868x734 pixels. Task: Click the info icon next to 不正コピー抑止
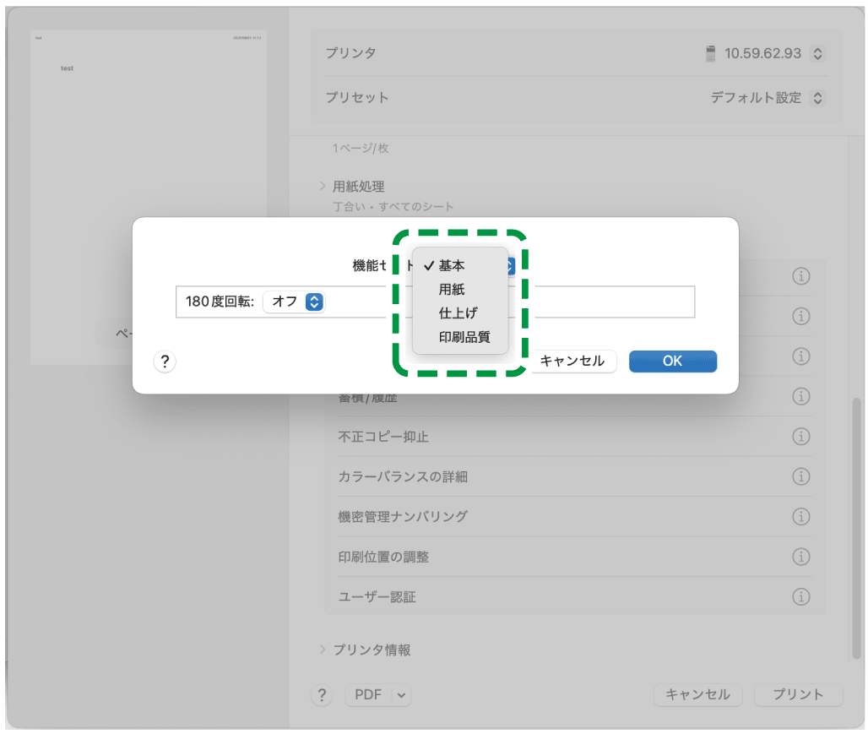click(x=800, y=437)
